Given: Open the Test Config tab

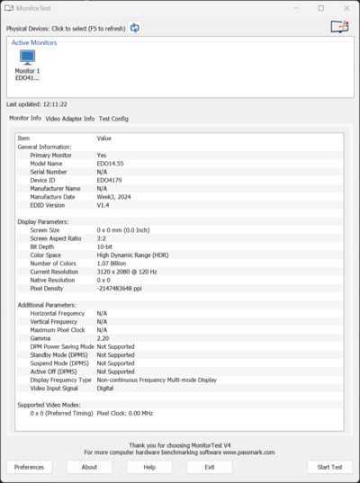Looking at the screenshot, I should (113, 119).
